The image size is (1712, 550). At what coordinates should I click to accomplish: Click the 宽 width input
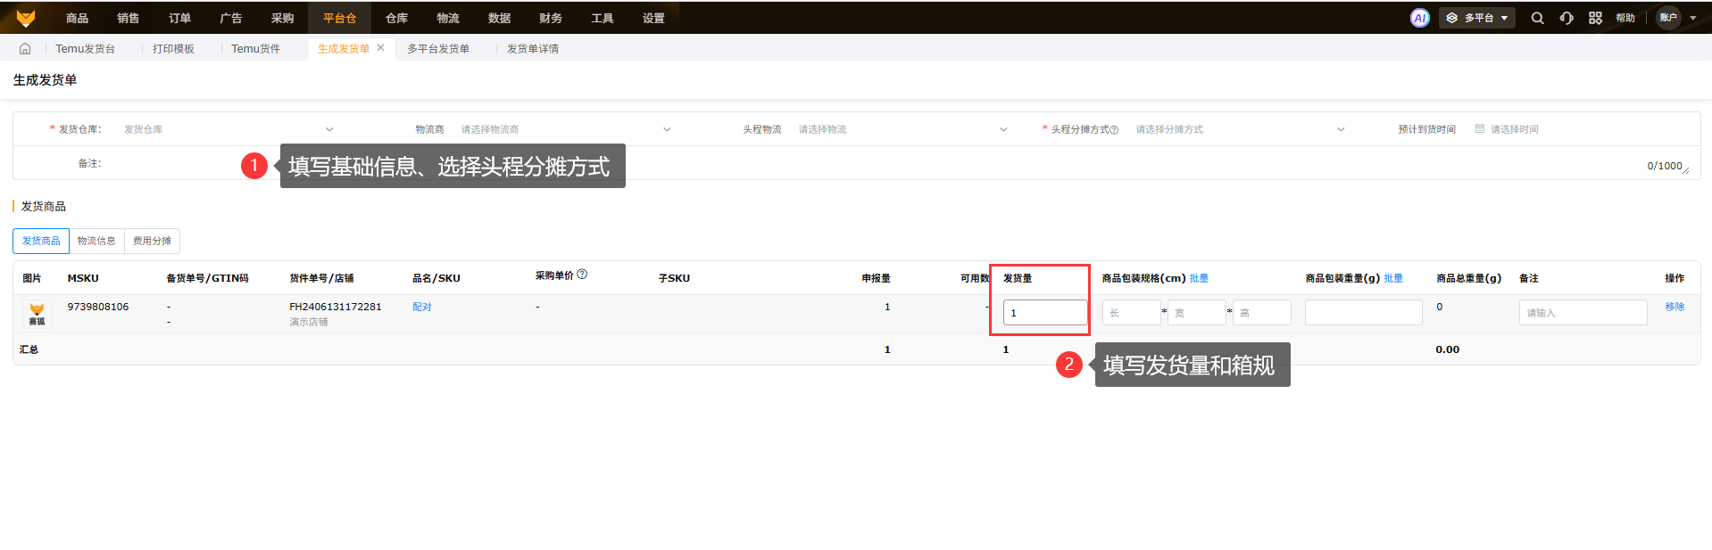[x=1196, y=313]
